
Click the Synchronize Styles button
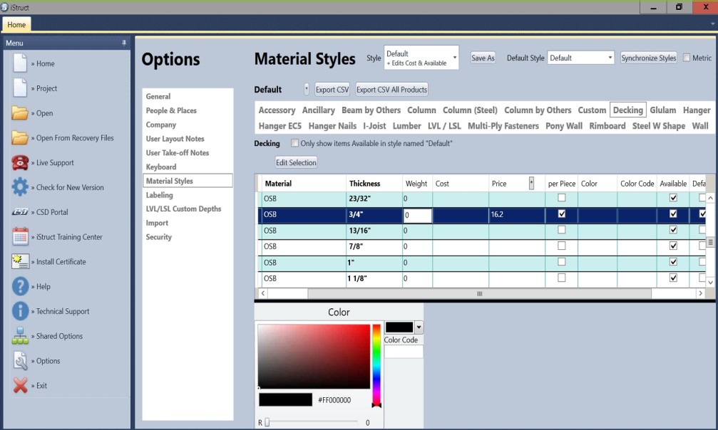(648, 58)
